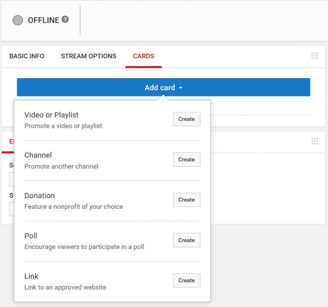This screenshot has width=328, height=307.
Task: Click the grid drag handle in Cards panel
Action: pos(315,56)
